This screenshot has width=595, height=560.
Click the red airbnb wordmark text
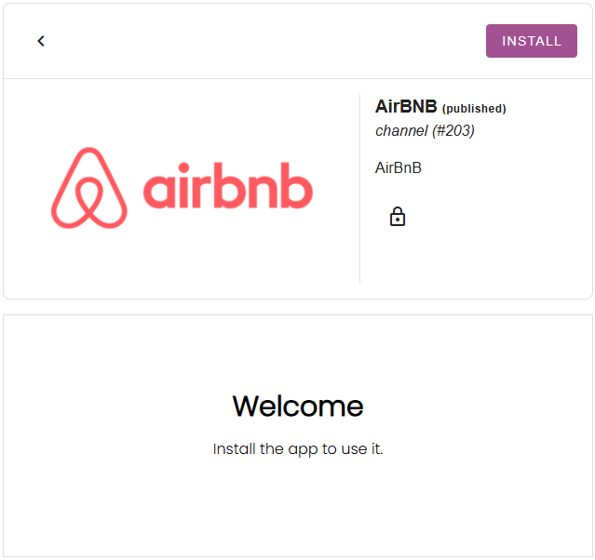tap(228, 189)
